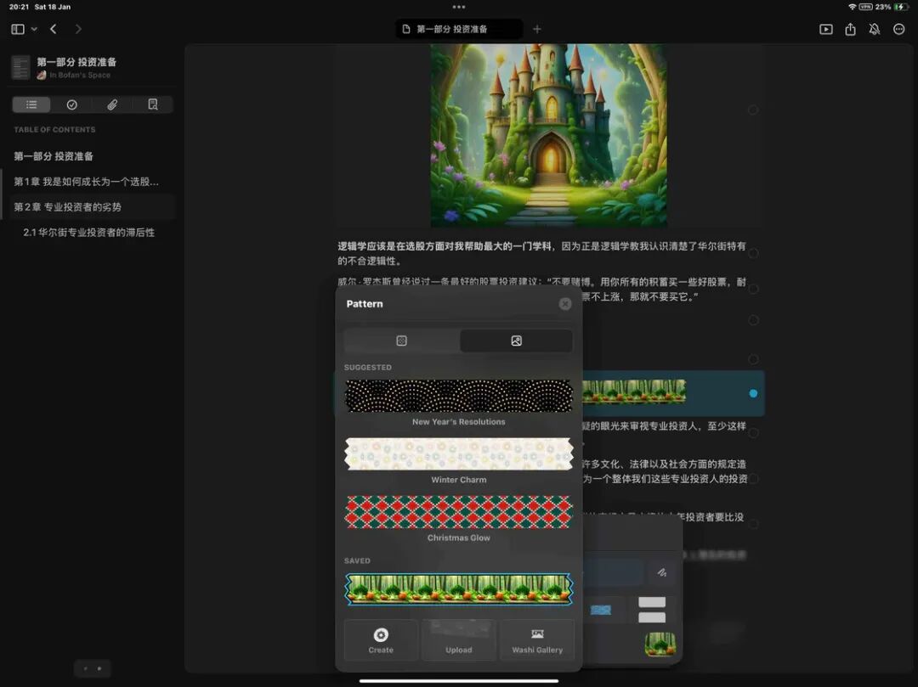Jump to 第1章 我是如何成长为一个选股… in contents
Viewport: 918px width, 687px height.
click(x=86, y=181)
